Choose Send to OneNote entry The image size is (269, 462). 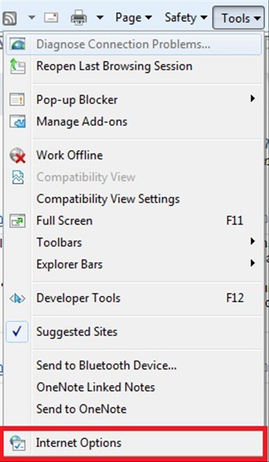click(x=81, y=409)
